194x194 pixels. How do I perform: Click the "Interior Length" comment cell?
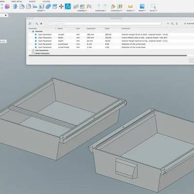pyautogui.click(x=145, y=34)
